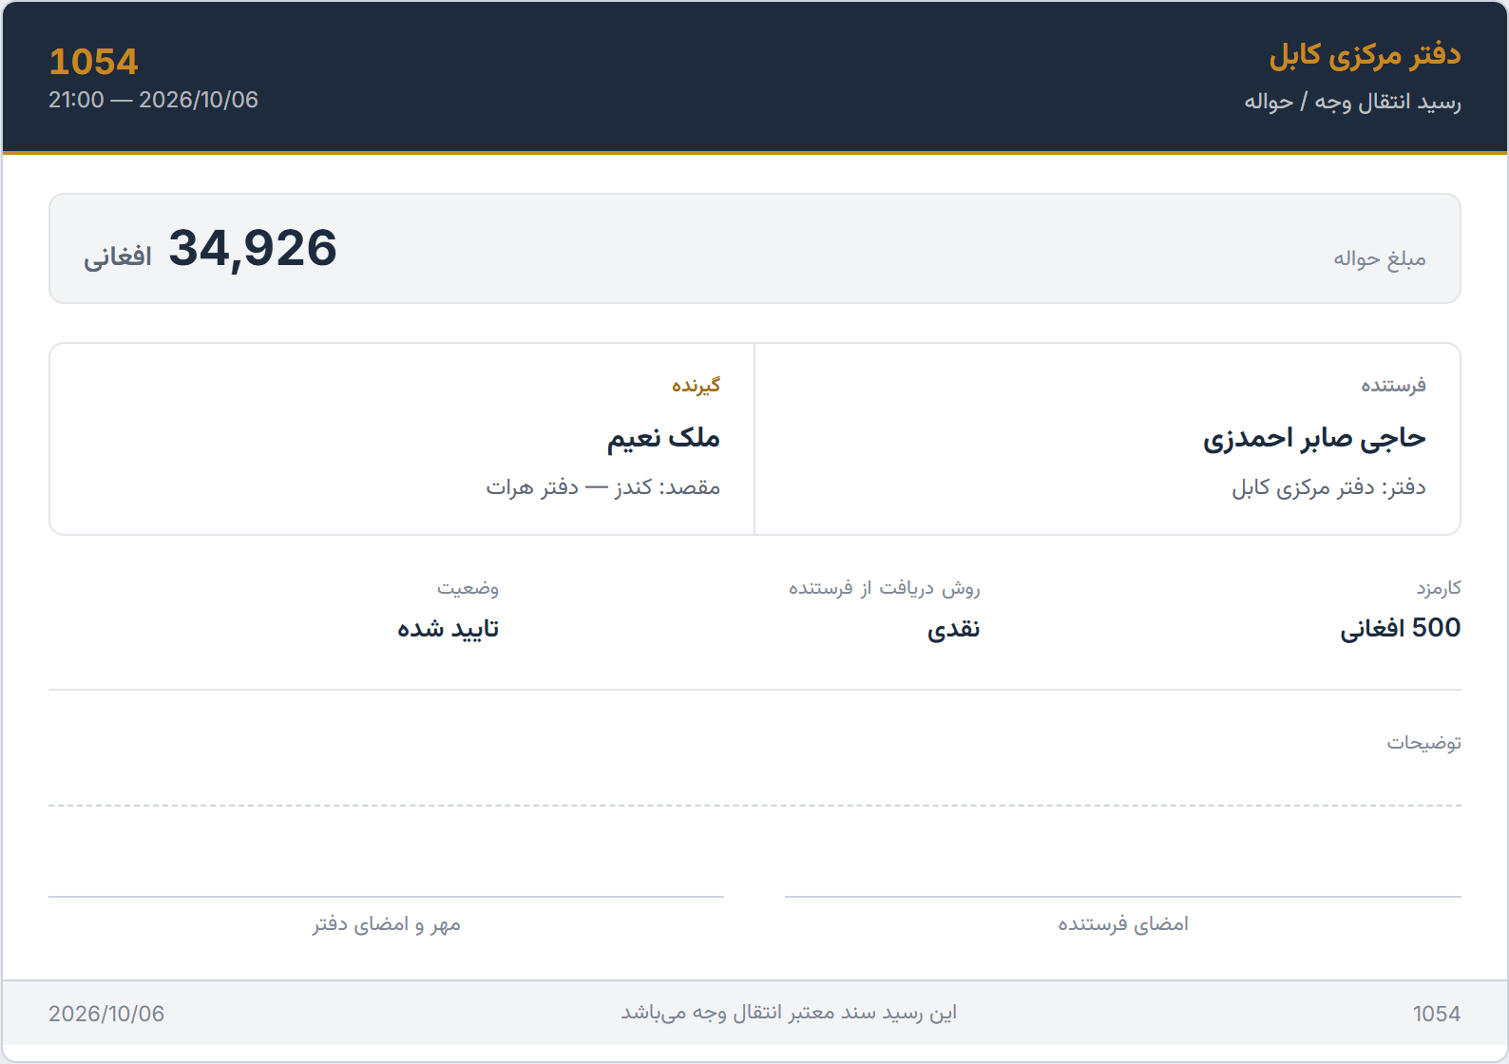
Task: Click the "وضعیت" status label
Action: click(x=468, y=588)
